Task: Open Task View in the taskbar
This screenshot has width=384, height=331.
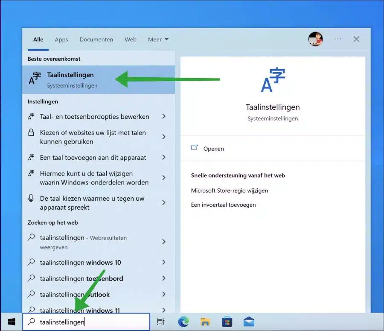Action: [x=161, y=322]
